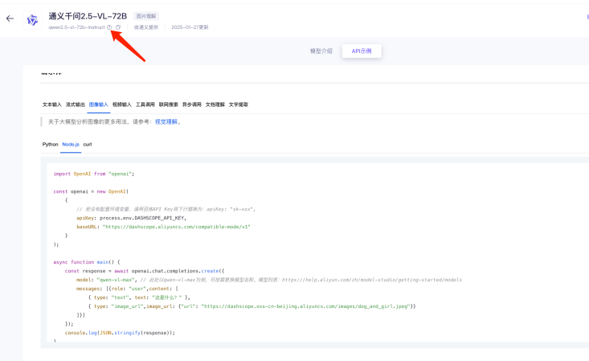The width and height of the screenshot is (589, 361).
Task: Select the 异步调用 tab
Action: [192, 105]
